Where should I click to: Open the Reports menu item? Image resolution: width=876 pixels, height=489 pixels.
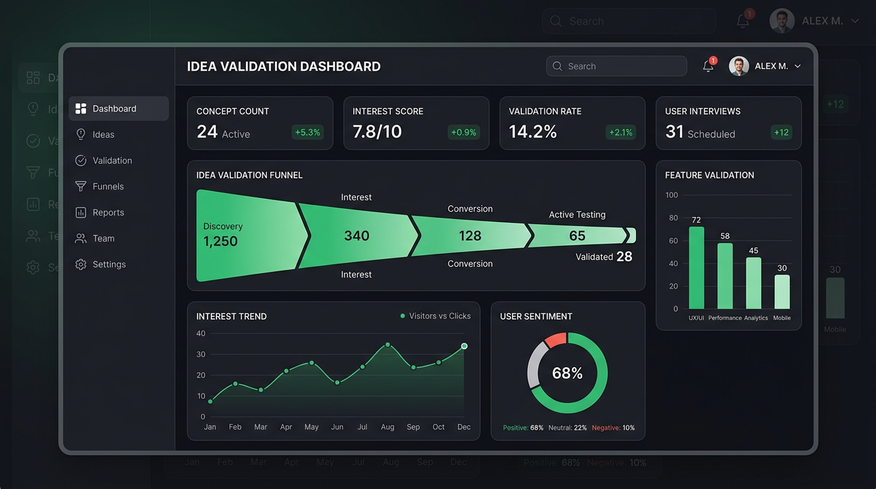click(108, 213)
